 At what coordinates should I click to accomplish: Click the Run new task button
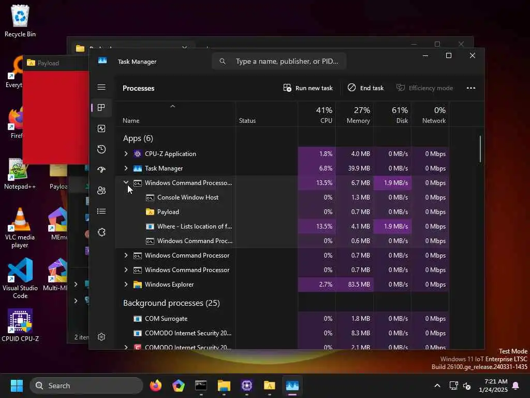coord(308,88)
